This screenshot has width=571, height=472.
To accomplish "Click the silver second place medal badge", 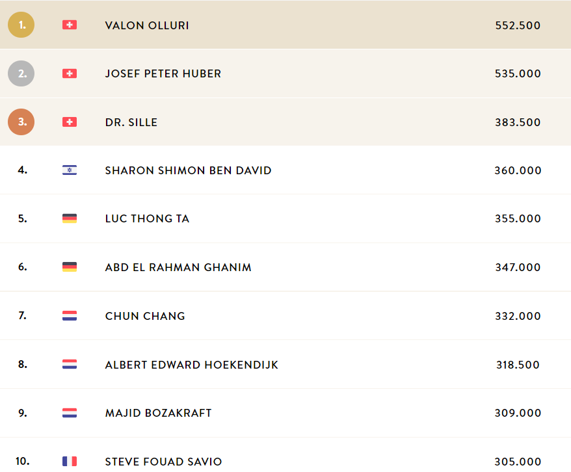I will click(x=21, y=73).
